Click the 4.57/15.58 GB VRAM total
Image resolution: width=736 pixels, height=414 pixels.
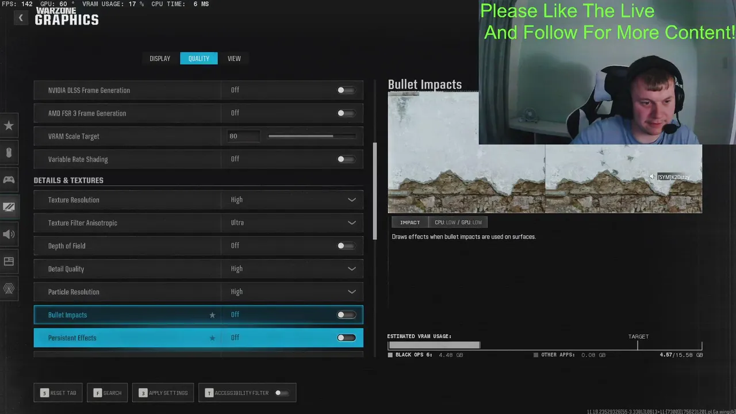(x=681, y=355)
